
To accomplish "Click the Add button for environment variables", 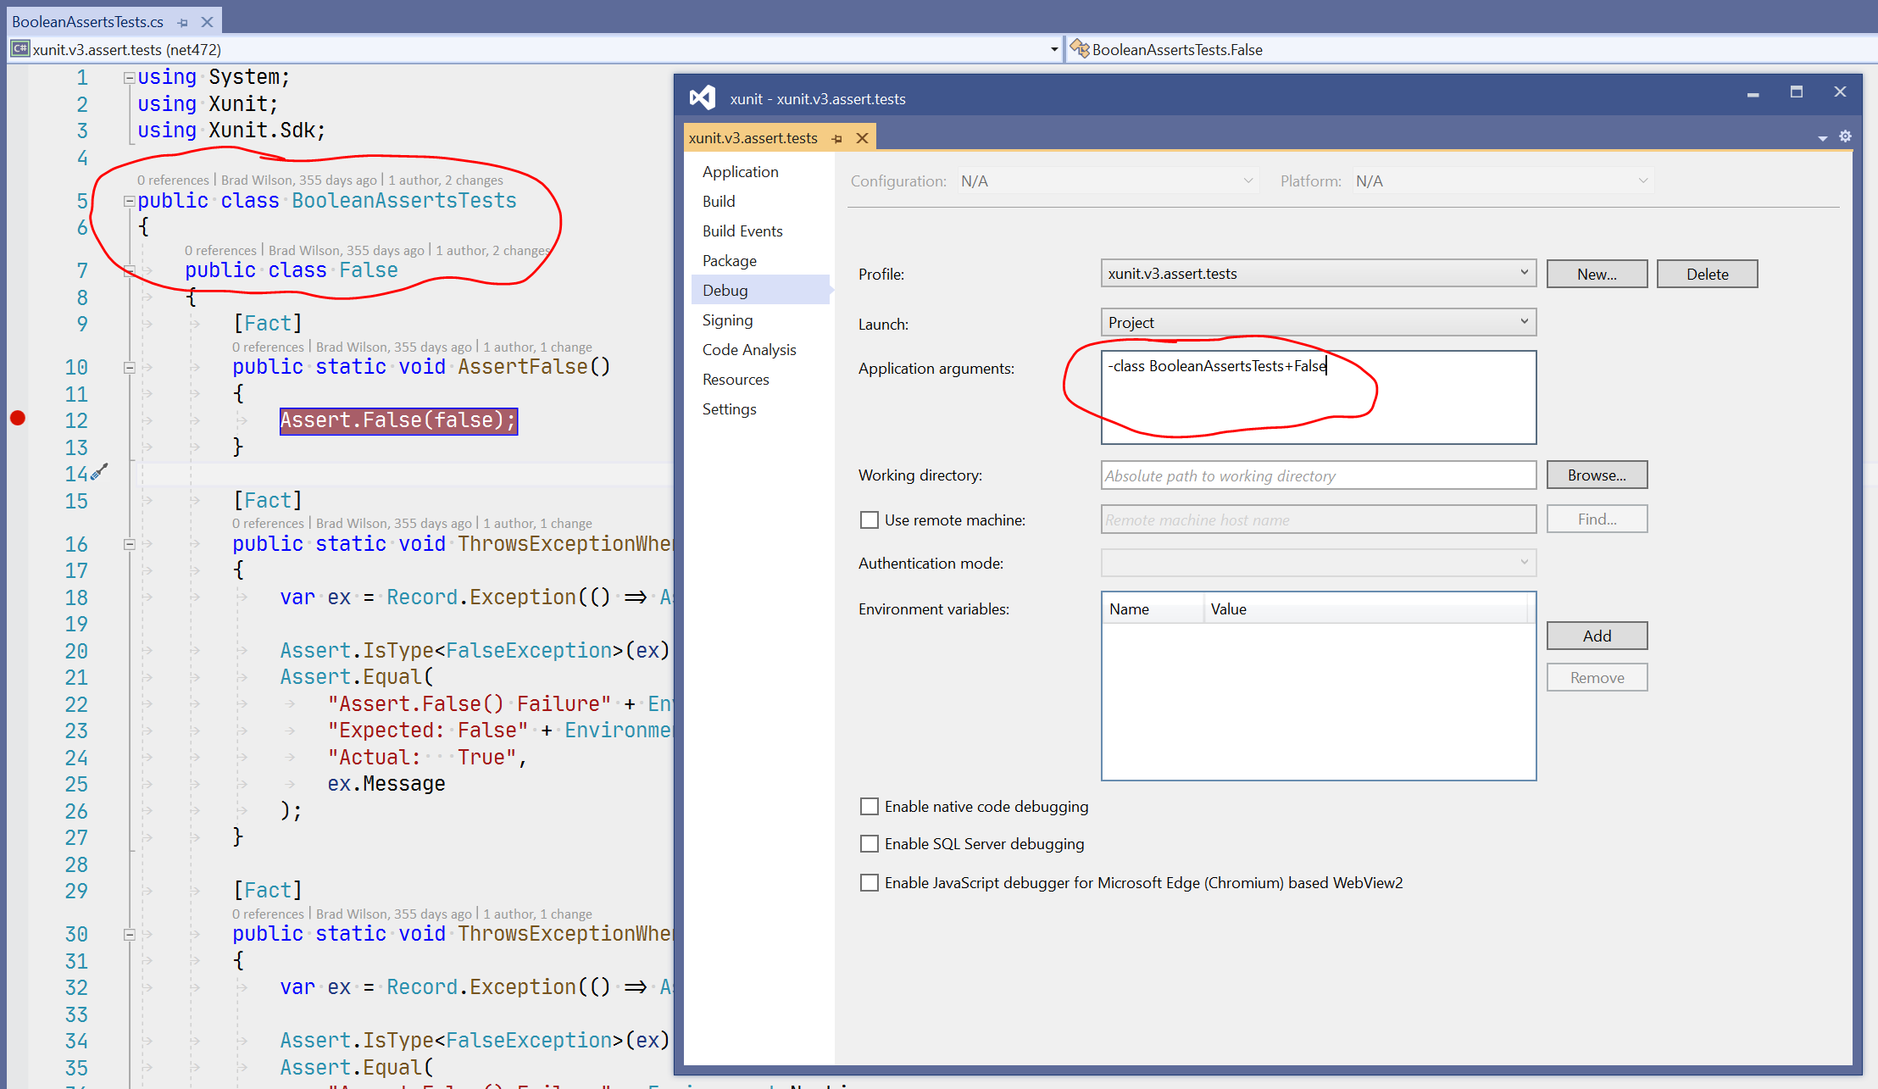I will (1597, 636).
